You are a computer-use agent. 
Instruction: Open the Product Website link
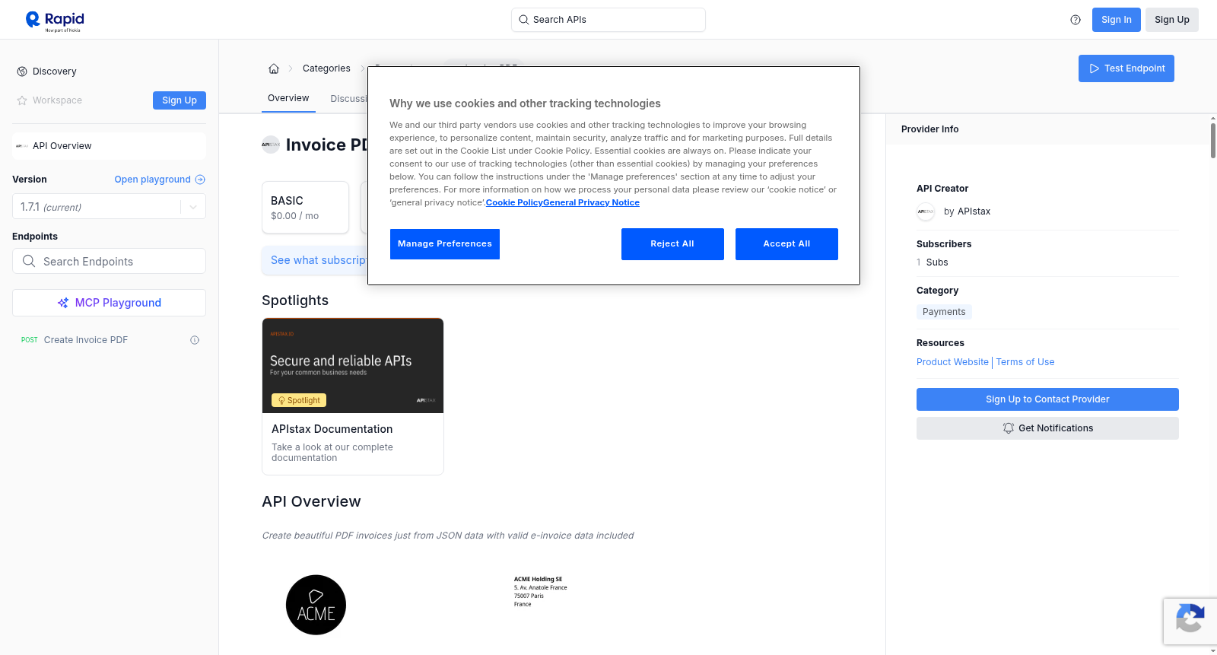click(x=952, y=362)
